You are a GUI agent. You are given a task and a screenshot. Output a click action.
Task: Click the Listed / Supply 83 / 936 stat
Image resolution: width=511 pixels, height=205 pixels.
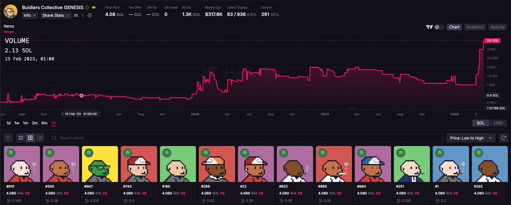(x=241, y=11)
